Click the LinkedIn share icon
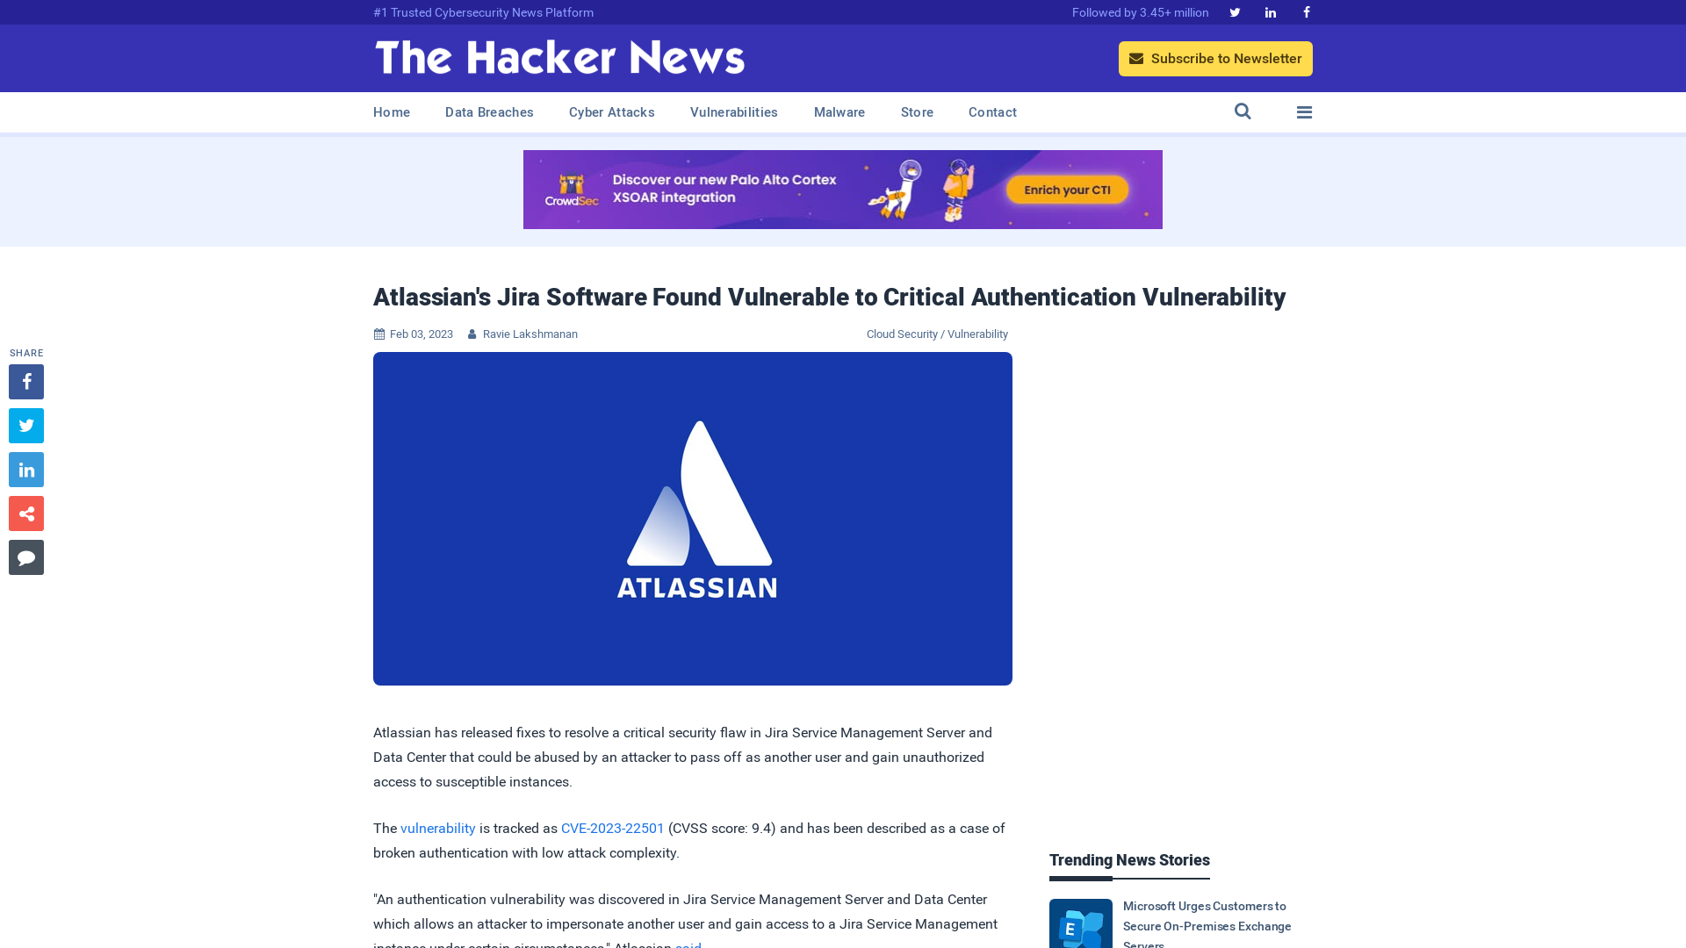Viewport: 1686px width, 948px height. coord(25,469)
